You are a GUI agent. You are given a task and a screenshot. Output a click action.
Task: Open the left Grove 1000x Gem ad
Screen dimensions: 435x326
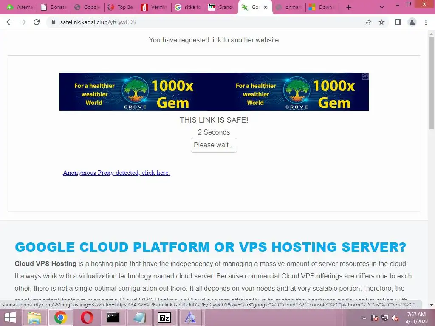click(x=133, y=92)
